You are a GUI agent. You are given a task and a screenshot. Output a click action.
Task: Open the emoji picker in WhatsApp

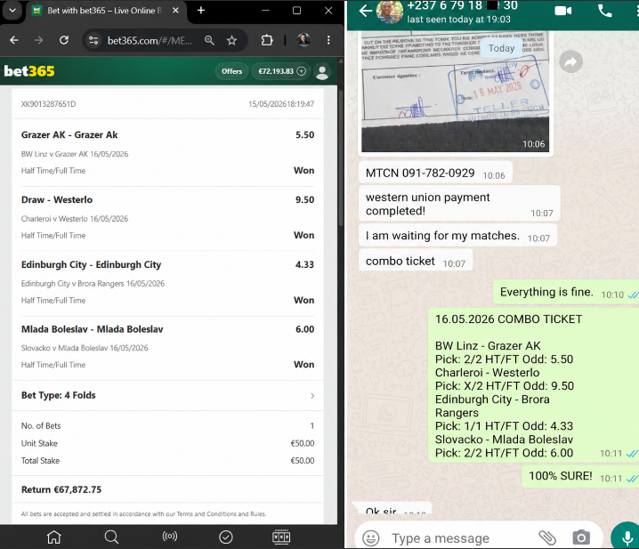tap(371, 538)
